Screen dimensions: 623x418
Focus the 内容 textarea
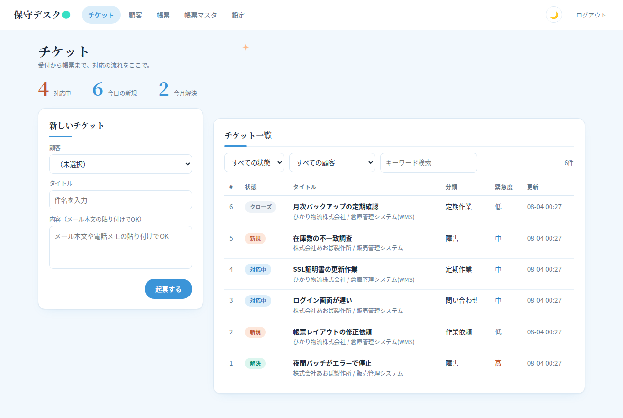(121, 247)
